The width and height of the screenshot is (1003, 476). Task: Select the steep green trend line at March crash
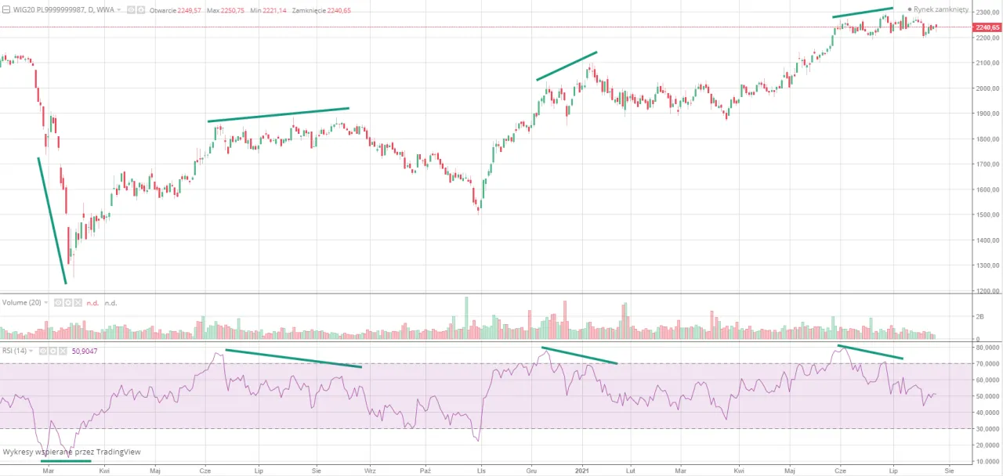point(52,221)
